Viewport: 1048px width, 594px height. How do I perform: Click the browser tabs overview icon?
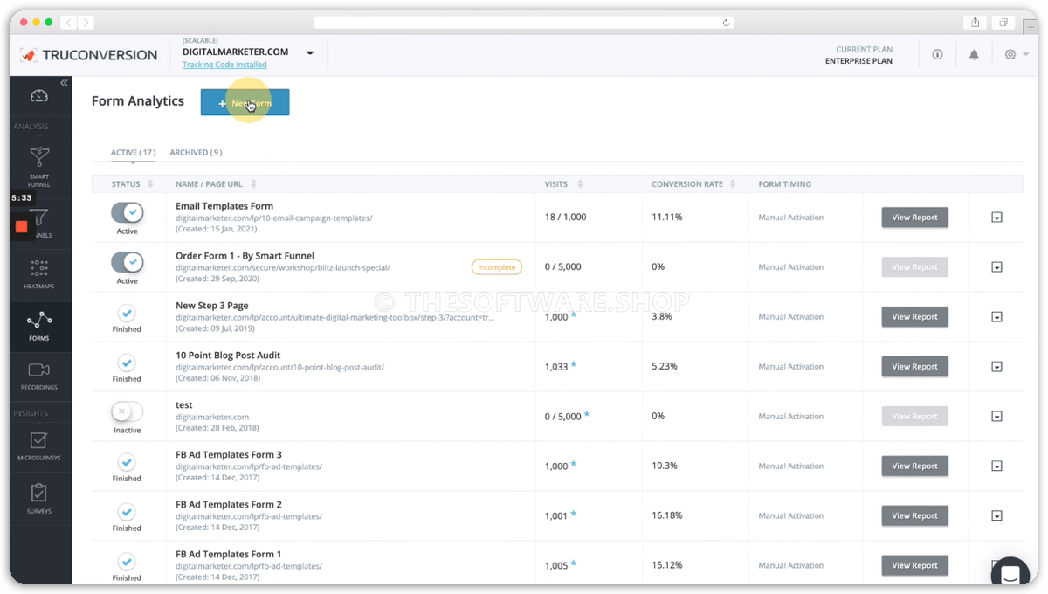click(1003, 23)
